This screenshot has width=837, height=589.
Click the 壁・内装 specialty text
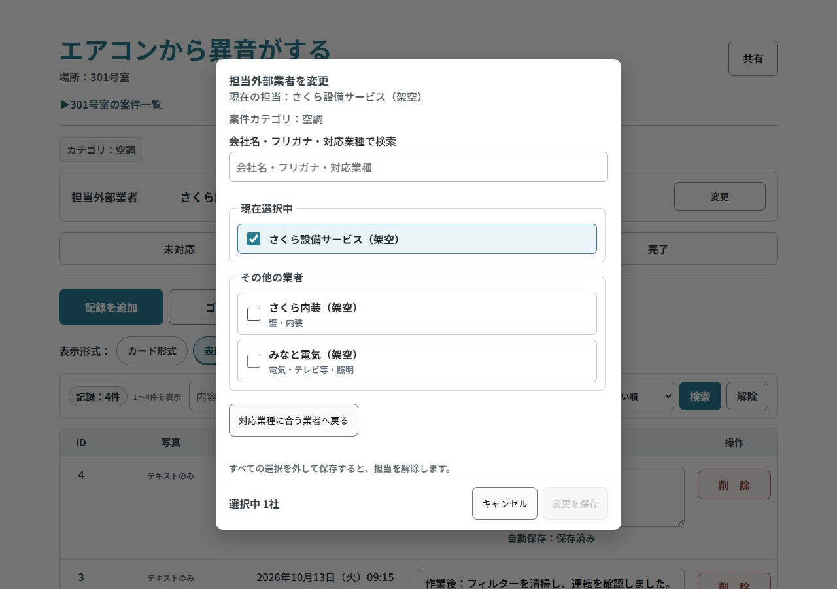(x=286, y=323)
